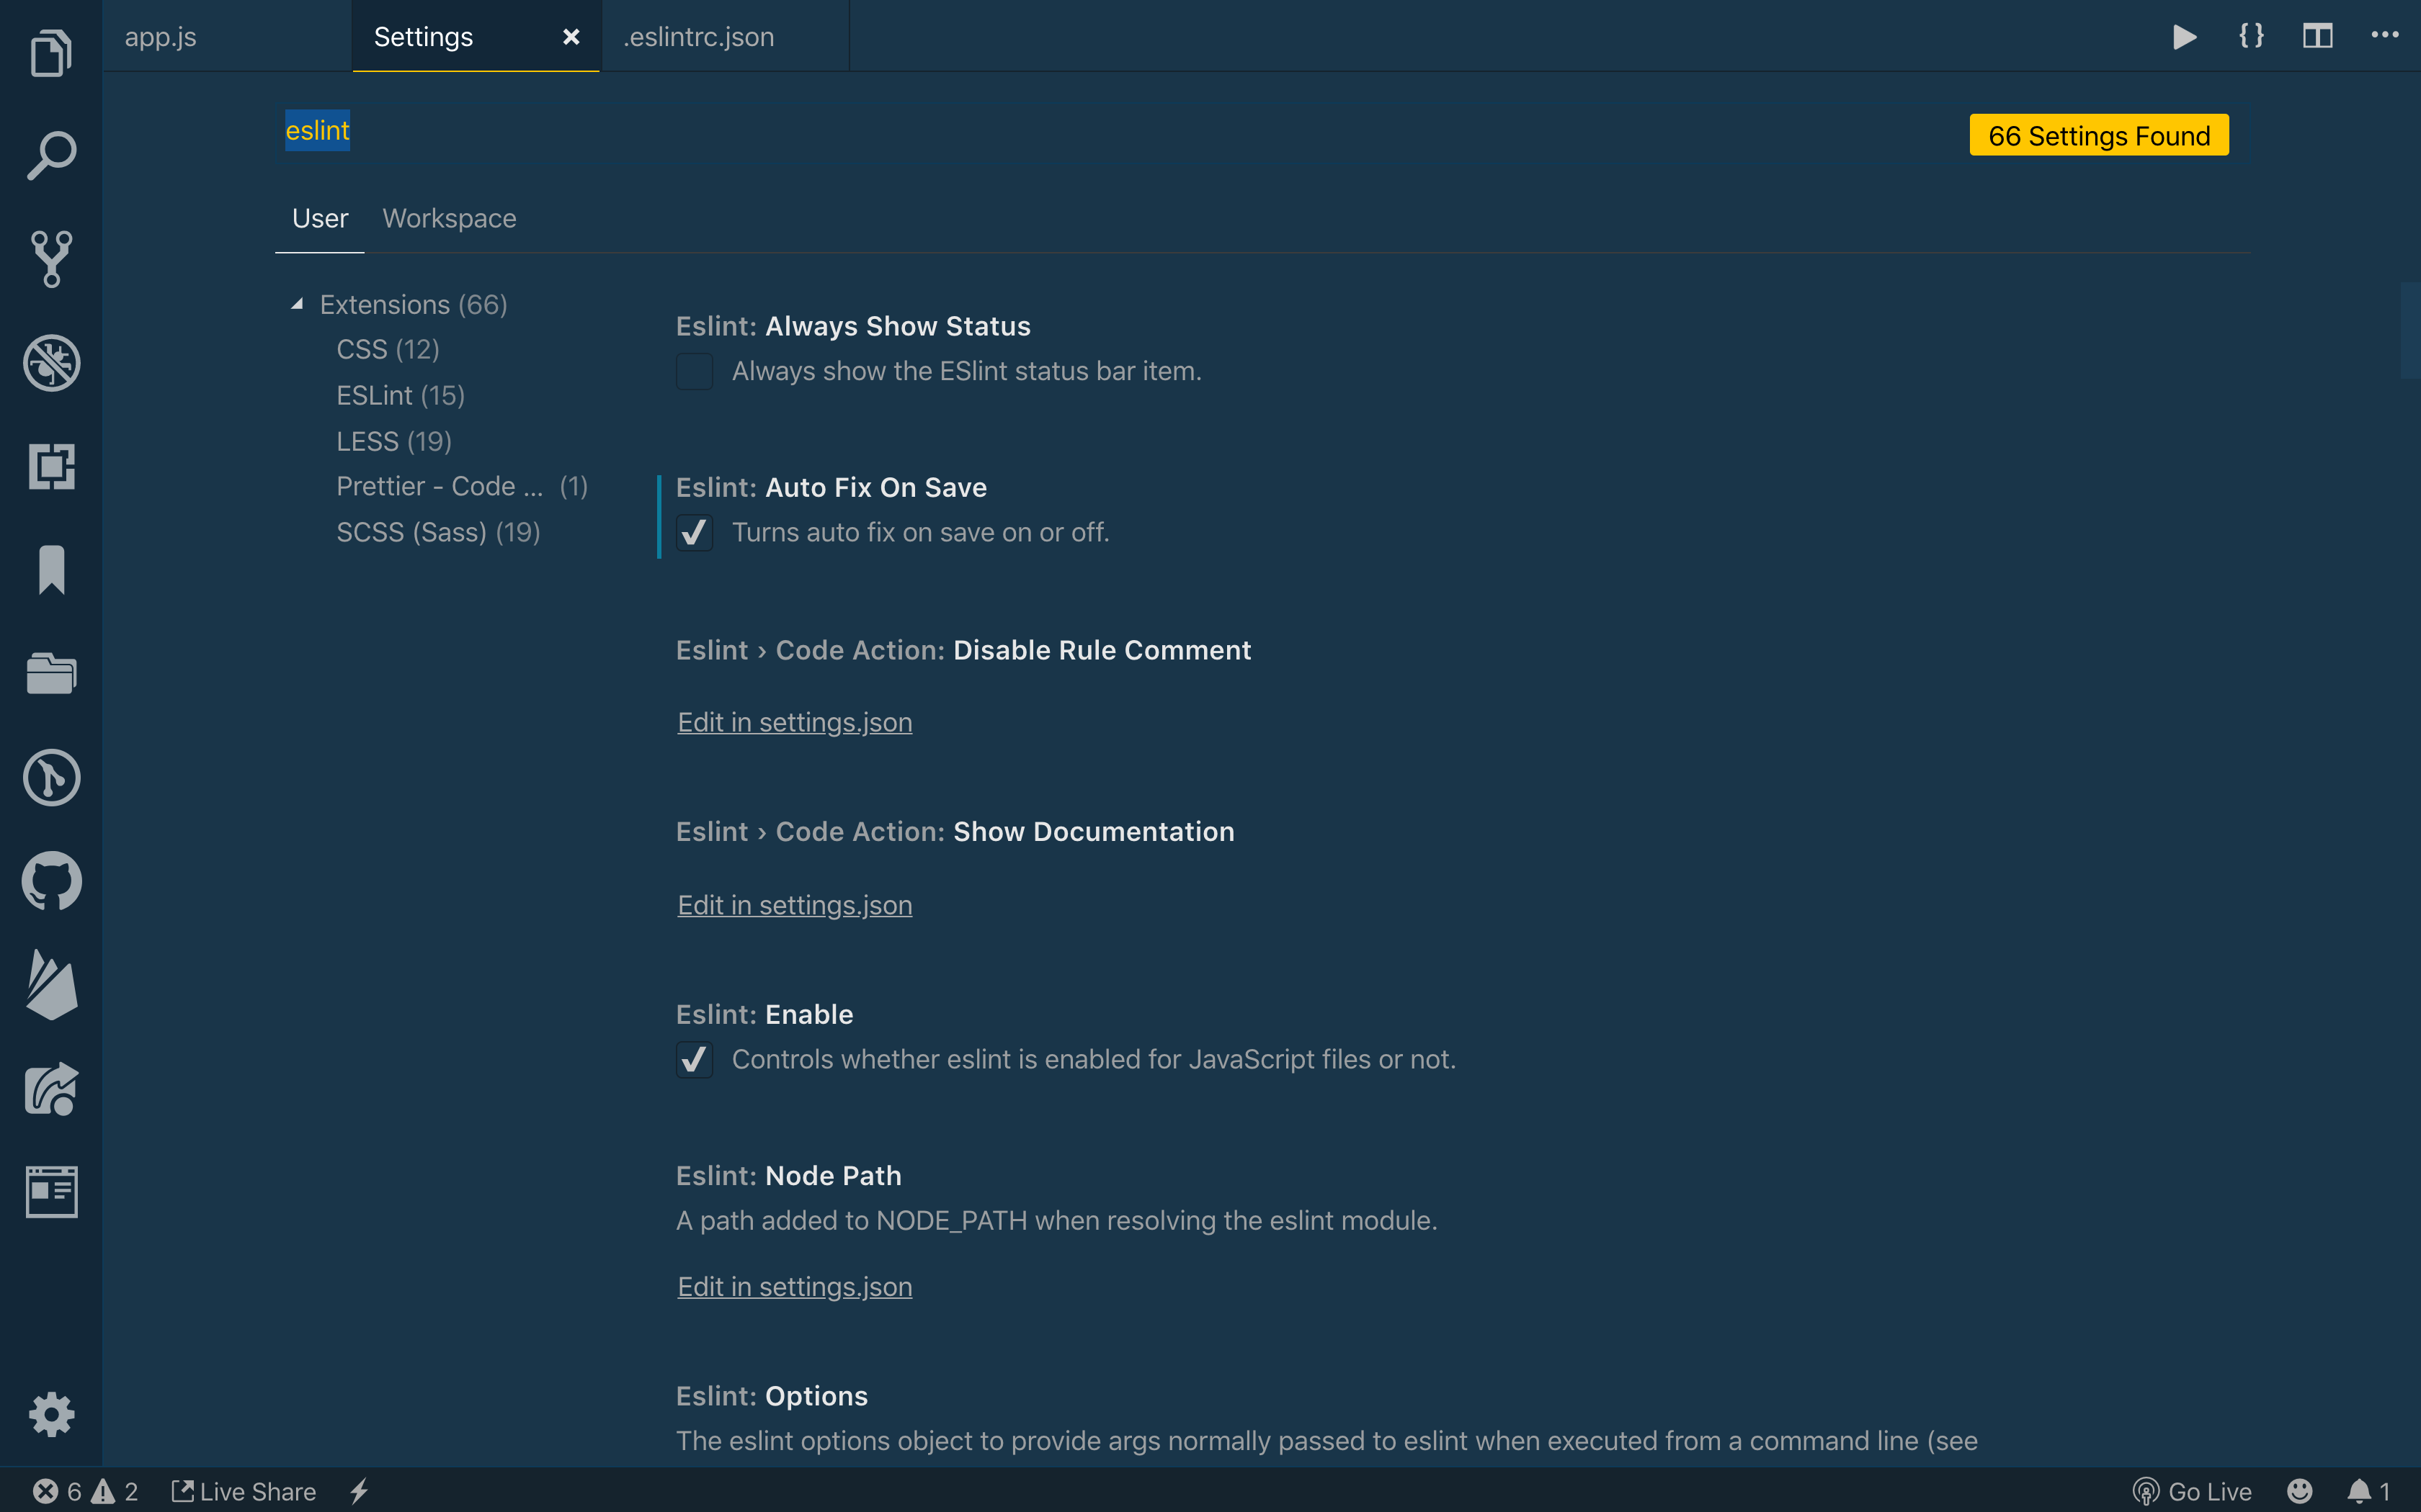Open Source Control in activity bar
Viewport: 2421px width, 1512px height.
pos(51,259)
